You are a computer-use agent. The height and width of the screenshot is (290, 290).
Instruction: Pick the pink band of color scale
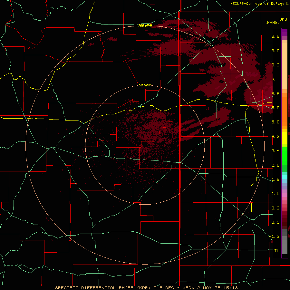click(285, 195)
